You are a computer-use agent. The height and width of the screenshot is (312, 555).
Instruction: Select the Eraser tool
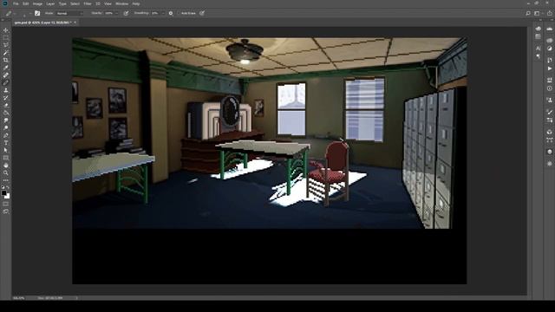point(6,105)
